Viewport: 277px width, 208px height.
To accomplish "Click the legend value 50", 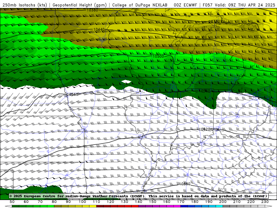I will tap(12, 202).
